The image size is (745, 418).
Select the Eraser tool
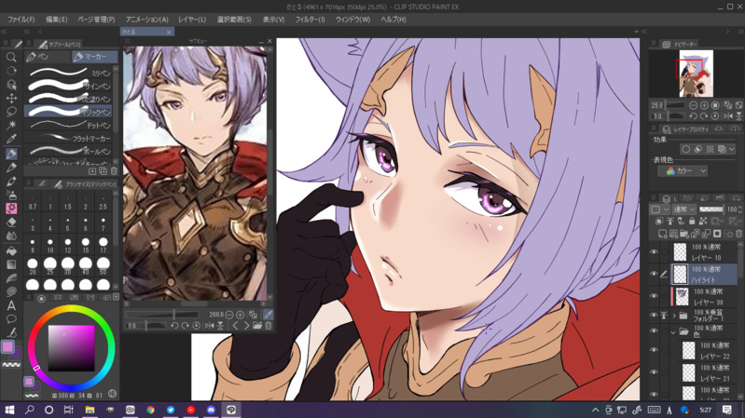tap(11, 222)
